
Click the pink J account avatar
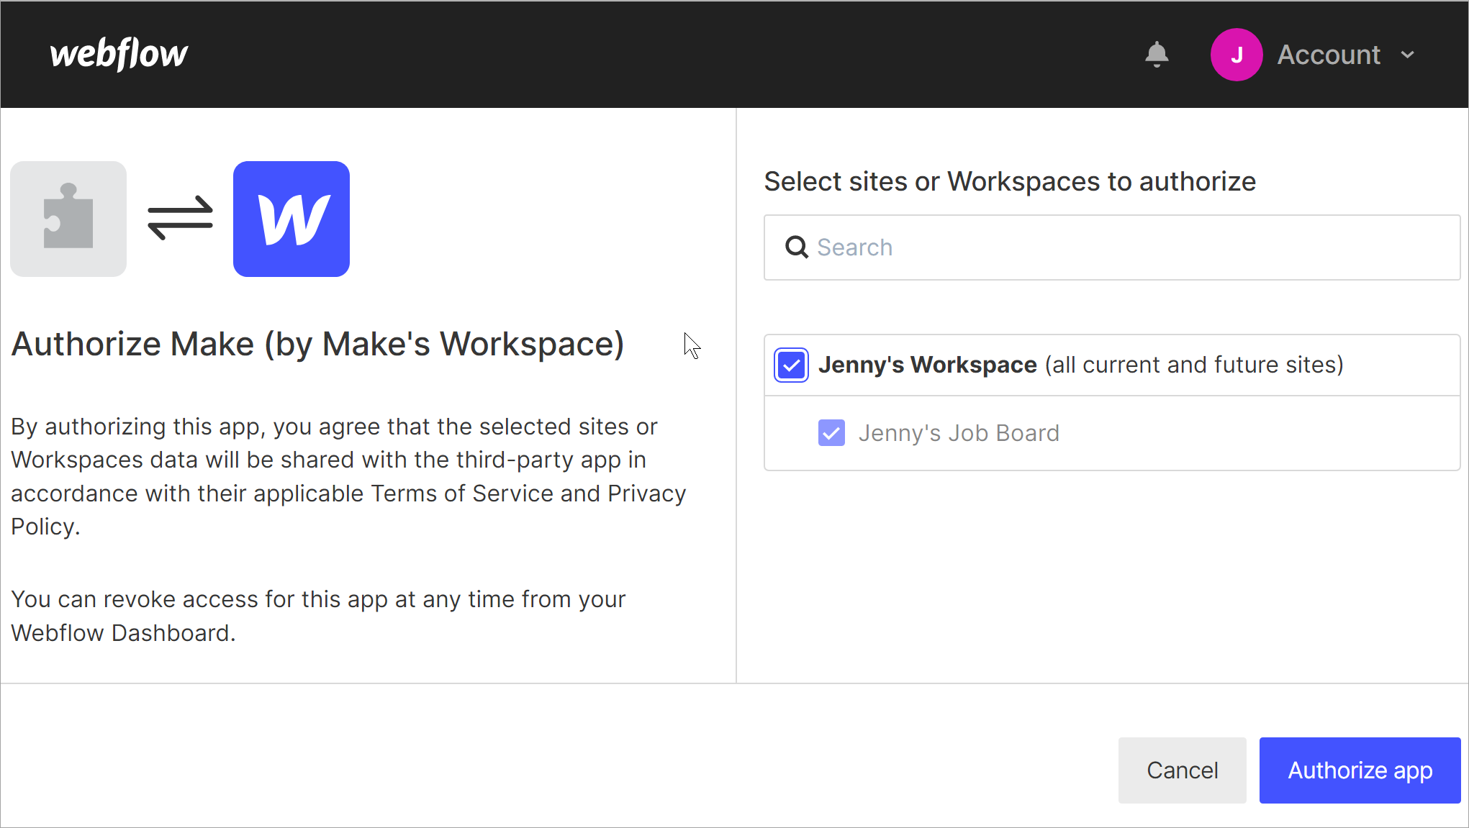[1237, 55]
